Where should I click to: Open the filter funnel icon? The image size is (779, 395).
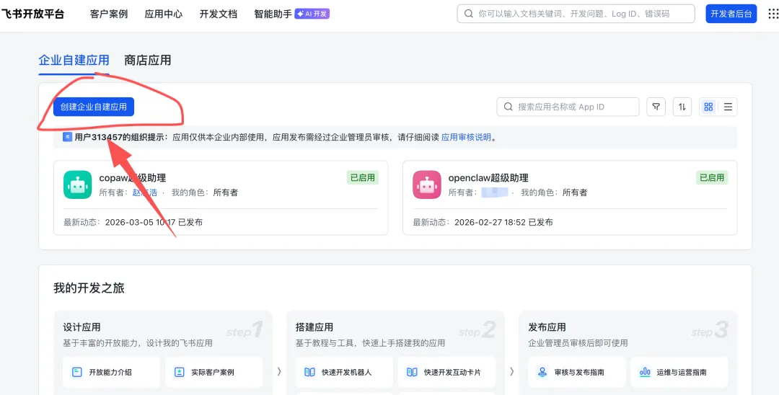coord(656,107)
